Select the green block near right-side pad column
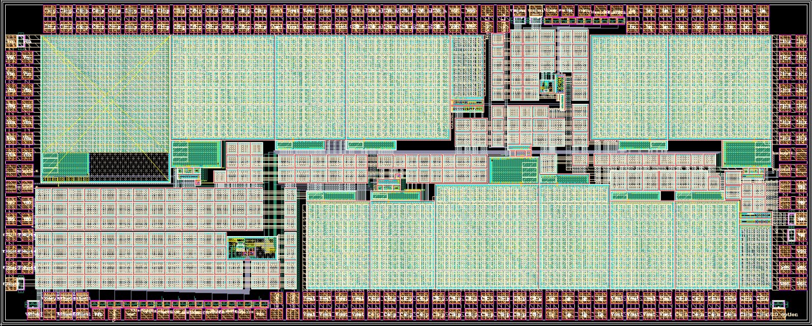 click(x=747, y=153)
